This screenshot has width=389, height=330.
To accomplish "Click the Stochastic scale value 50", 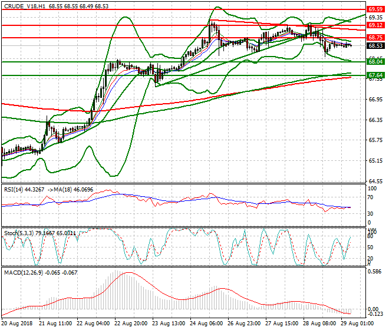I will [370, 247].
